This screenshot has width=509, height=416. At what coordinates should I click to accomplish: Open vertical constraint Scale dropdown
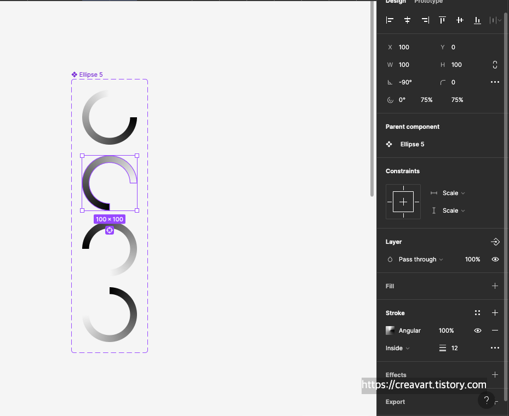pyautogui.click(x=454, y=210)
